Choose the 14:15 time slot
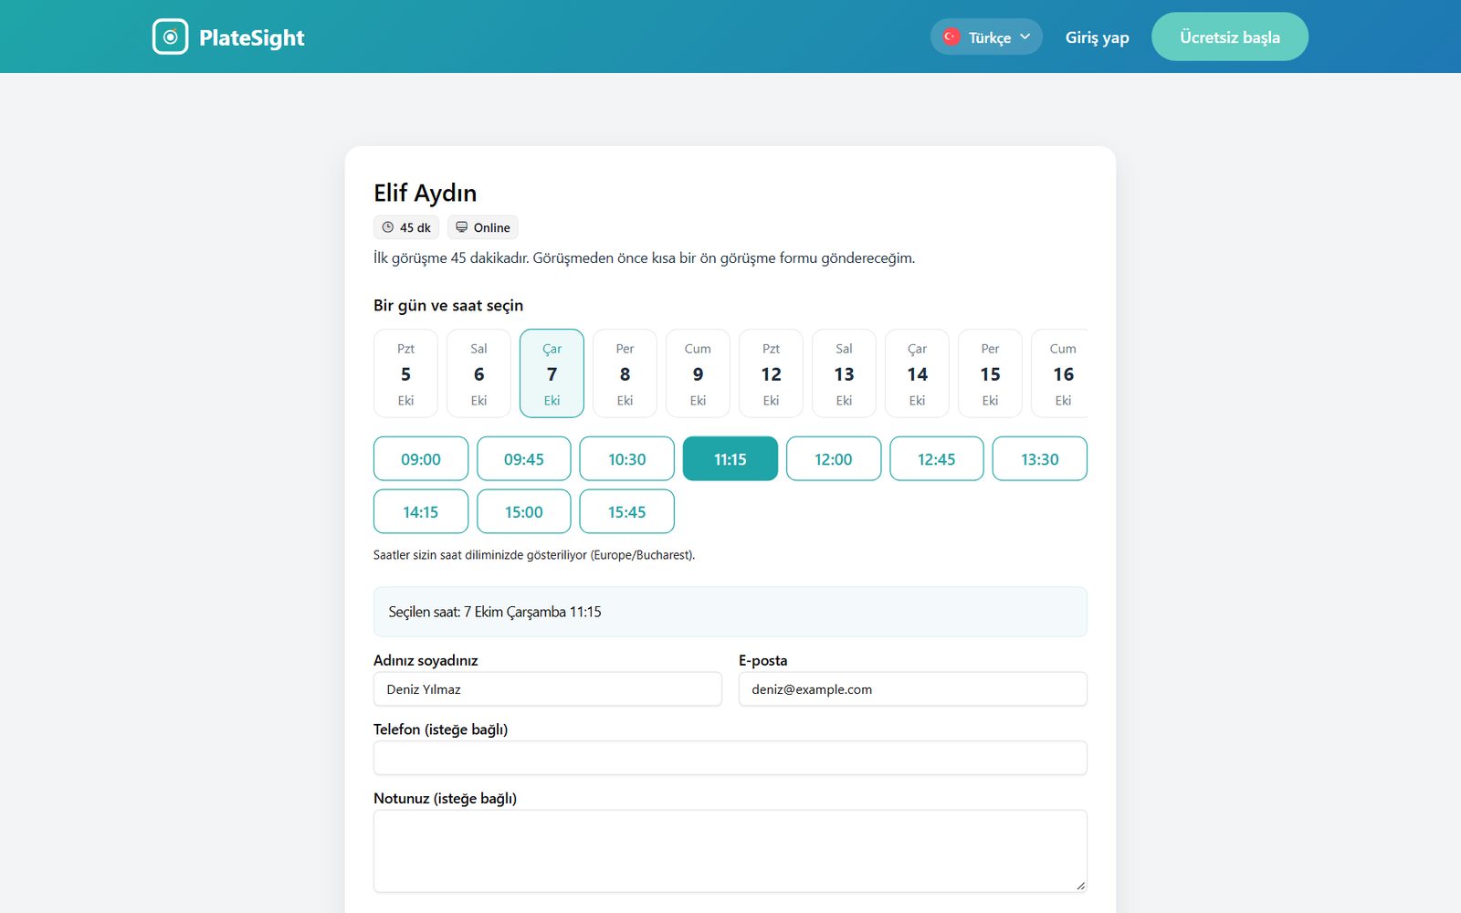1461x913 pixels. click(x=421, y=511)
